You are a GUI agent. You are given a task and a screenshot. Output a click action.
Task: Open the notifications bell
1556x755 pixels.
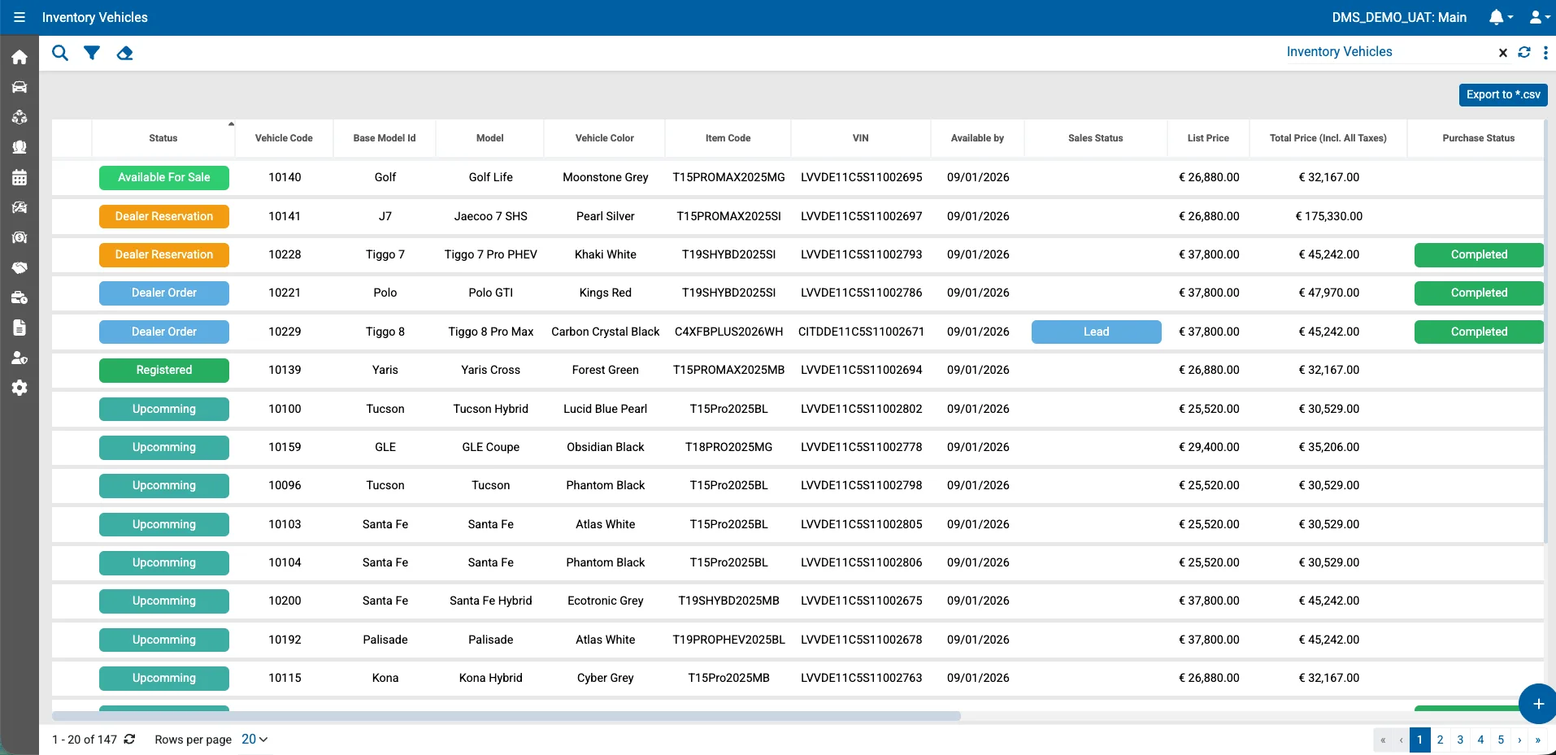pyautogui.click(x=1500, y=17)
